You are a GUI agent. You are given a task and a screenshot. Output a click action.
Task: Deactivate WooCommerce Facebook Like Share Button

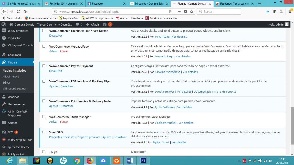[x=56, y=36]
